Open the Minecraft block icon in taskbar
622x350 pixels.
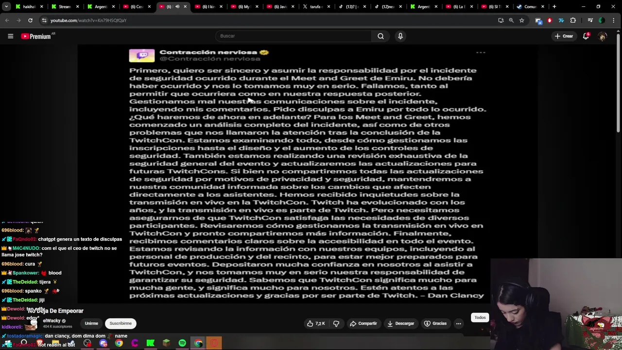(x=166, y=343)
